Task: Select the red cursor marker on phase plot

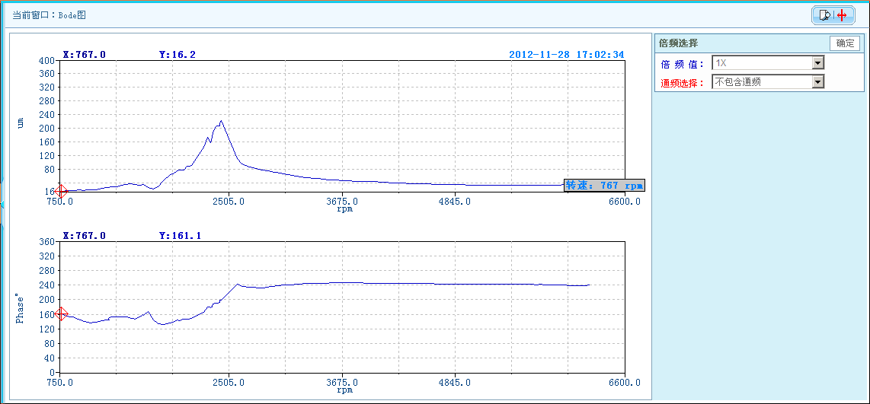Action: pyautogui.click(x=61, y=313)
